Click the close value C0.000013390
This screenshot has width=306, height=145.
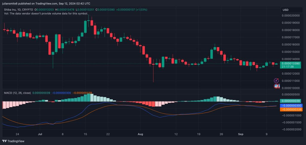click(x=105, y=10)
